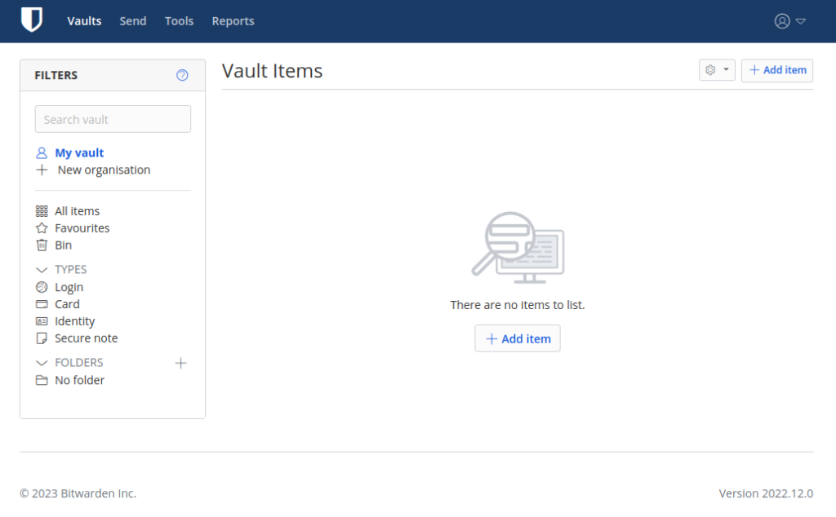Click the Bitwarden shield logo

[x=32, y=20]
